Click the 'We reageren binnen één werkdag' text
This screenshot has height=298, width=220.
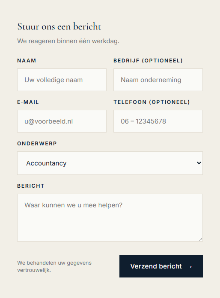(68, 41)
